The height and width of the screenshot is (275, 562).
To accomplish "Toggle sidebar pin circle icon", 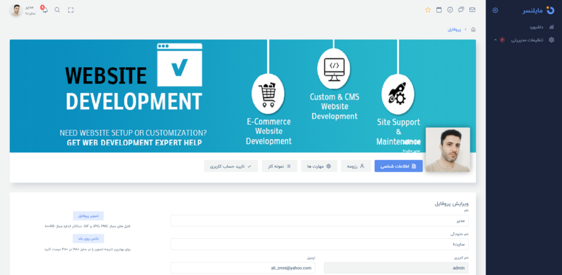I will (x=495, y=10).
